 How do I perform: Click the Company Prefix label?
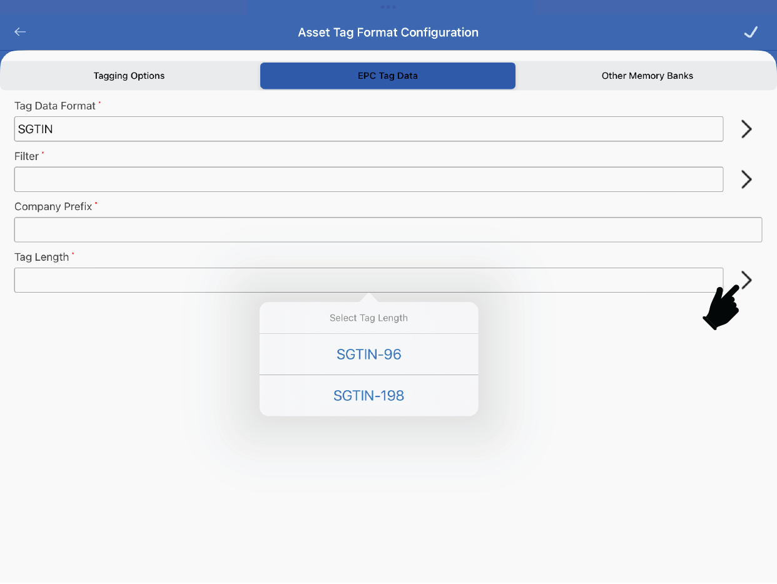point(53,207)
